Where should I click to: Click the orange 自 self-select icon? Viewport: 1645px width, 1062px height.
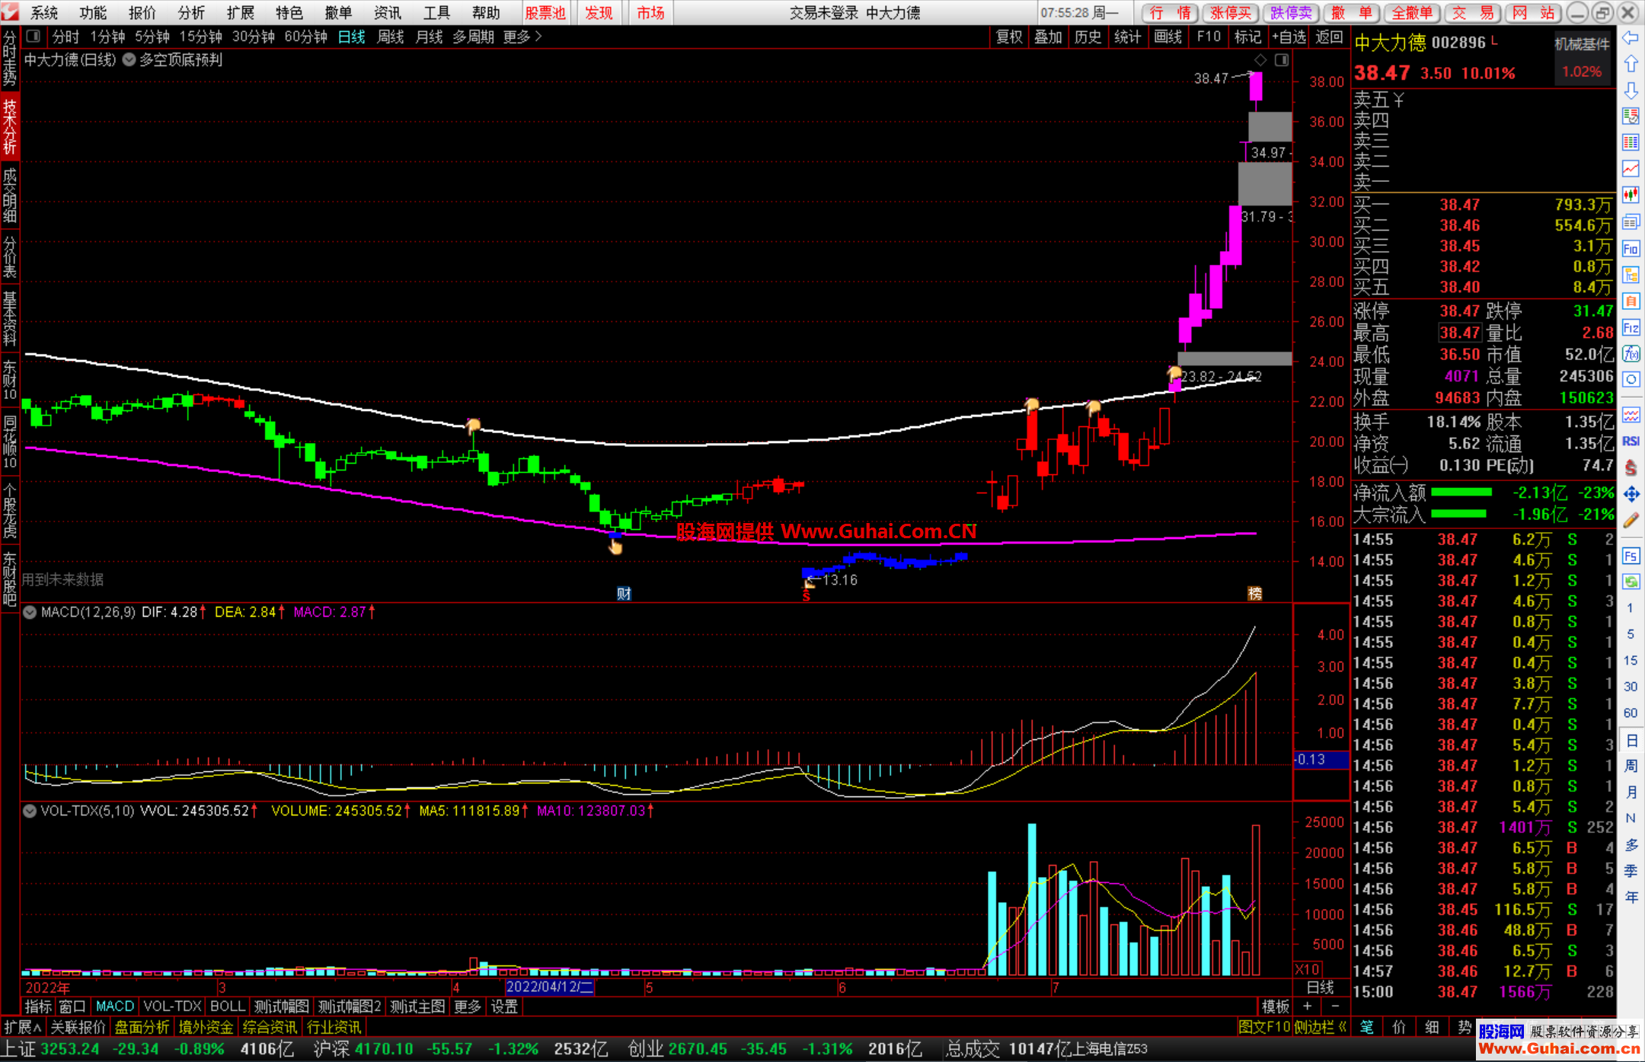click(1631, 301)
